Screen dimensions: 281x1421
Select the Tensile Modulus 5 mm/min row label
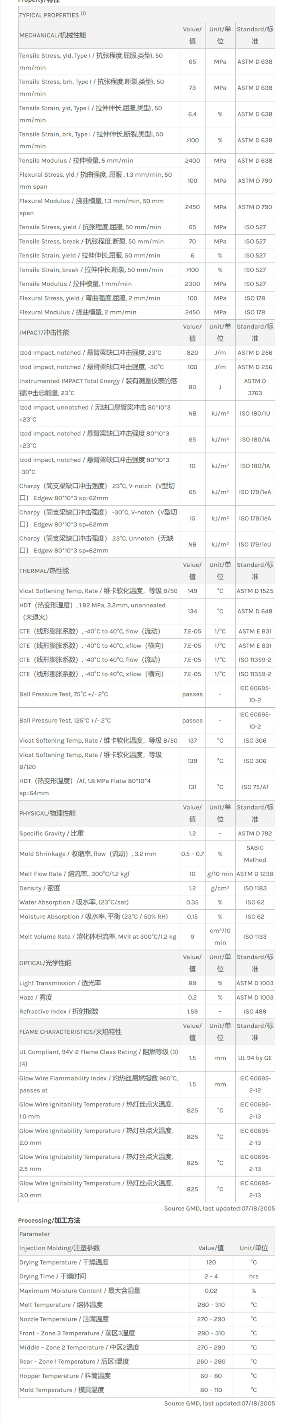point(76,161)
